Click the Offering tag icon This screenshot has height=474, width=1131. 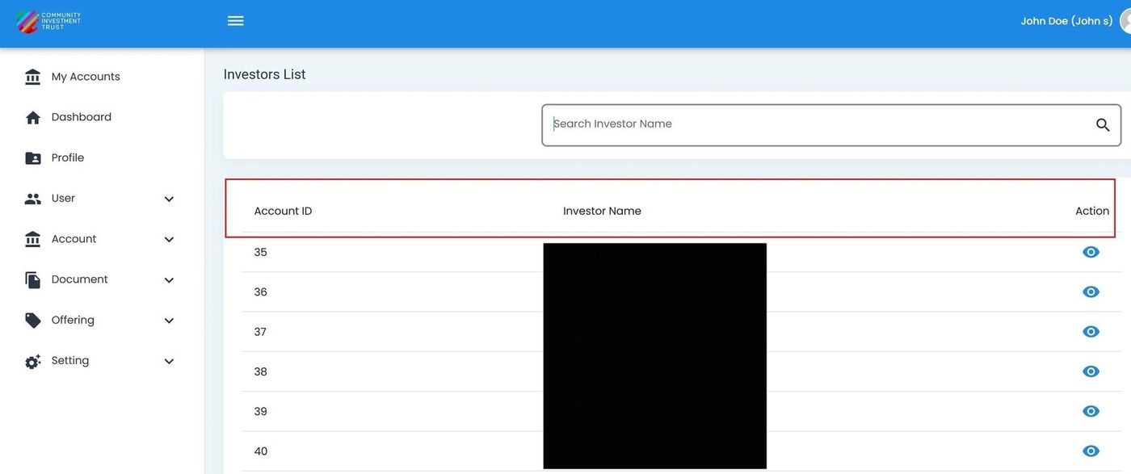pos(33,321)
